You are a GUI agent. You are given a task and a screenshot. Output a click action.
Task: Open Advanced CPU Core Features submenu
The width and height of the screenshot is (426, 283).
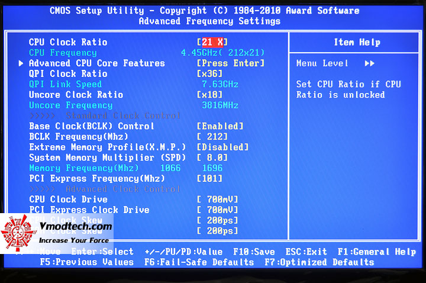click(x=96, y=63)
